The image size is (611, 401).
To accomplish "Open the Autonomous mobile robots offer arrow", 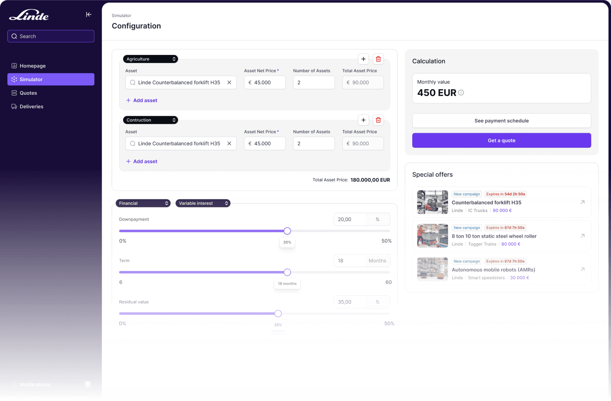I will (x=582, y=269).
